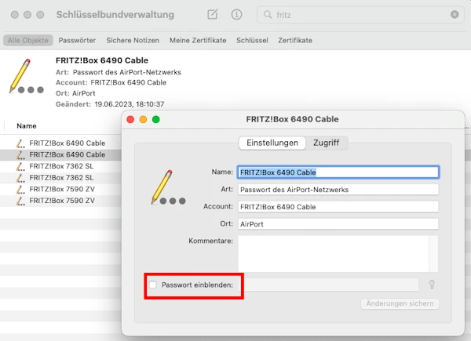The height and width of the screenshot is (341, 471).
Task: Select first FRITZ!Box 6490 Cable row
Action: 60,143
